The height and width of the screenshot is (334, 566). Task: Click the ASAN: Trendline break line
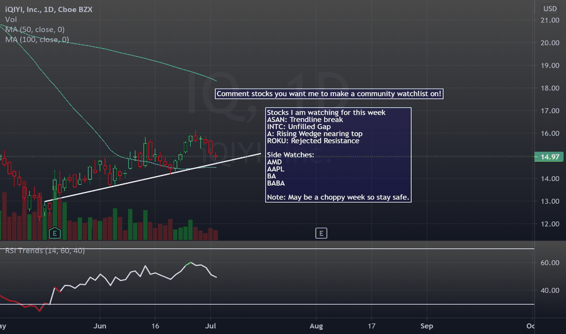click(x=305, y=120)
